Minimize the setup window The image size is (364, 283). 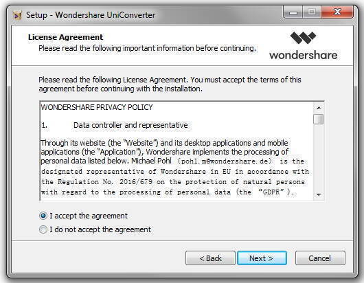(x=293, y=12)
